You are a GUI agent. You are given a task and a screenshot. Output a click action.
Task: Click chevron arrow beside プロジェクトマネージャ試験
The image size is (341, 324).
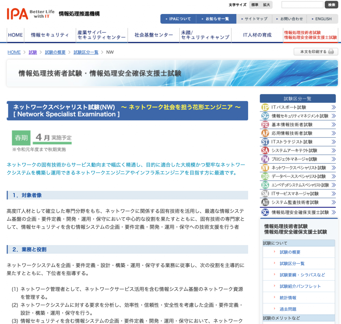(334, 159)
